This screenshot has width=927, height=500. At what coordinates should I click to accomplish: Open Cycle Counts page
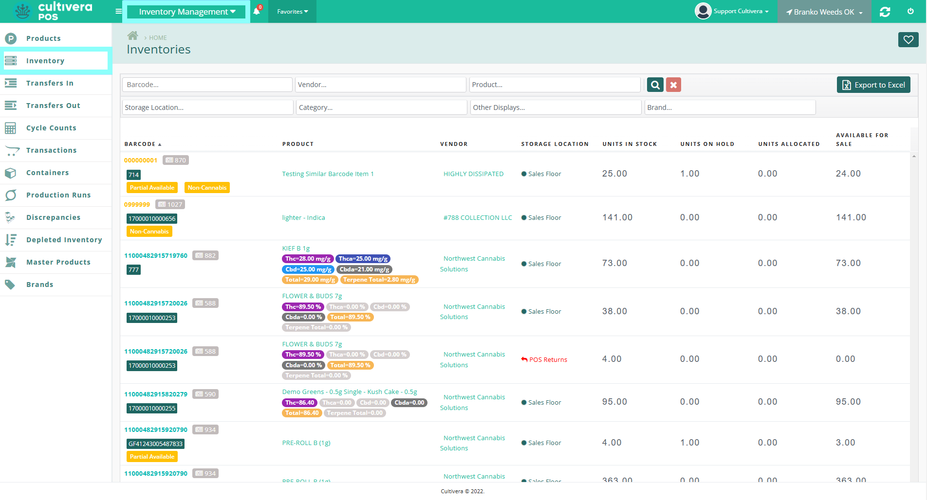coord(51,128)
